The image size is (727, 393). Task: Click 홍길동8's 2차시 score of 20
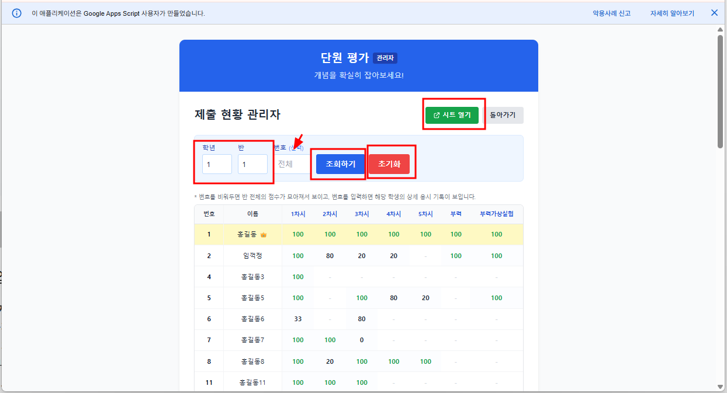(x=330, y=361)
